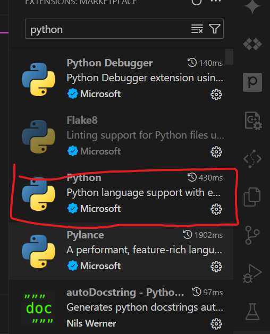The width and height of the screenshot is (270, 334).
Task: Open the gray 'p' icon in the side bar
Action: tap(252, 82)
